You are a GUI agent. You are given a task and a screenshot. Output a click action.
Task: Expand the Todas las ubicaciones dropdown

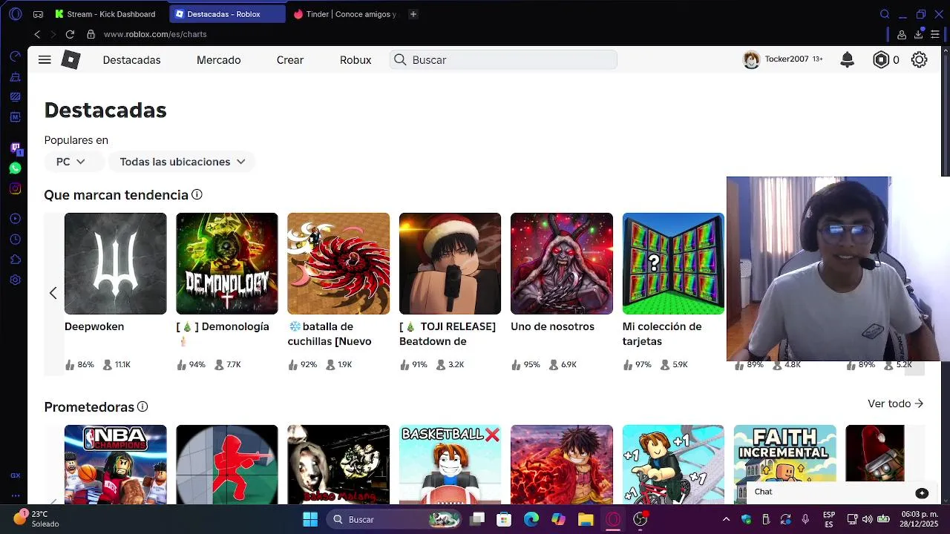[x=182, y=162]
